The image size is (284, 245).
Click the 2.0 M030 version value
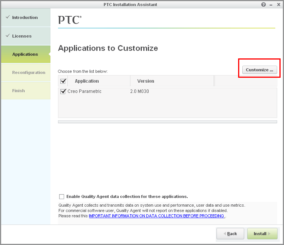pos(140,91)
